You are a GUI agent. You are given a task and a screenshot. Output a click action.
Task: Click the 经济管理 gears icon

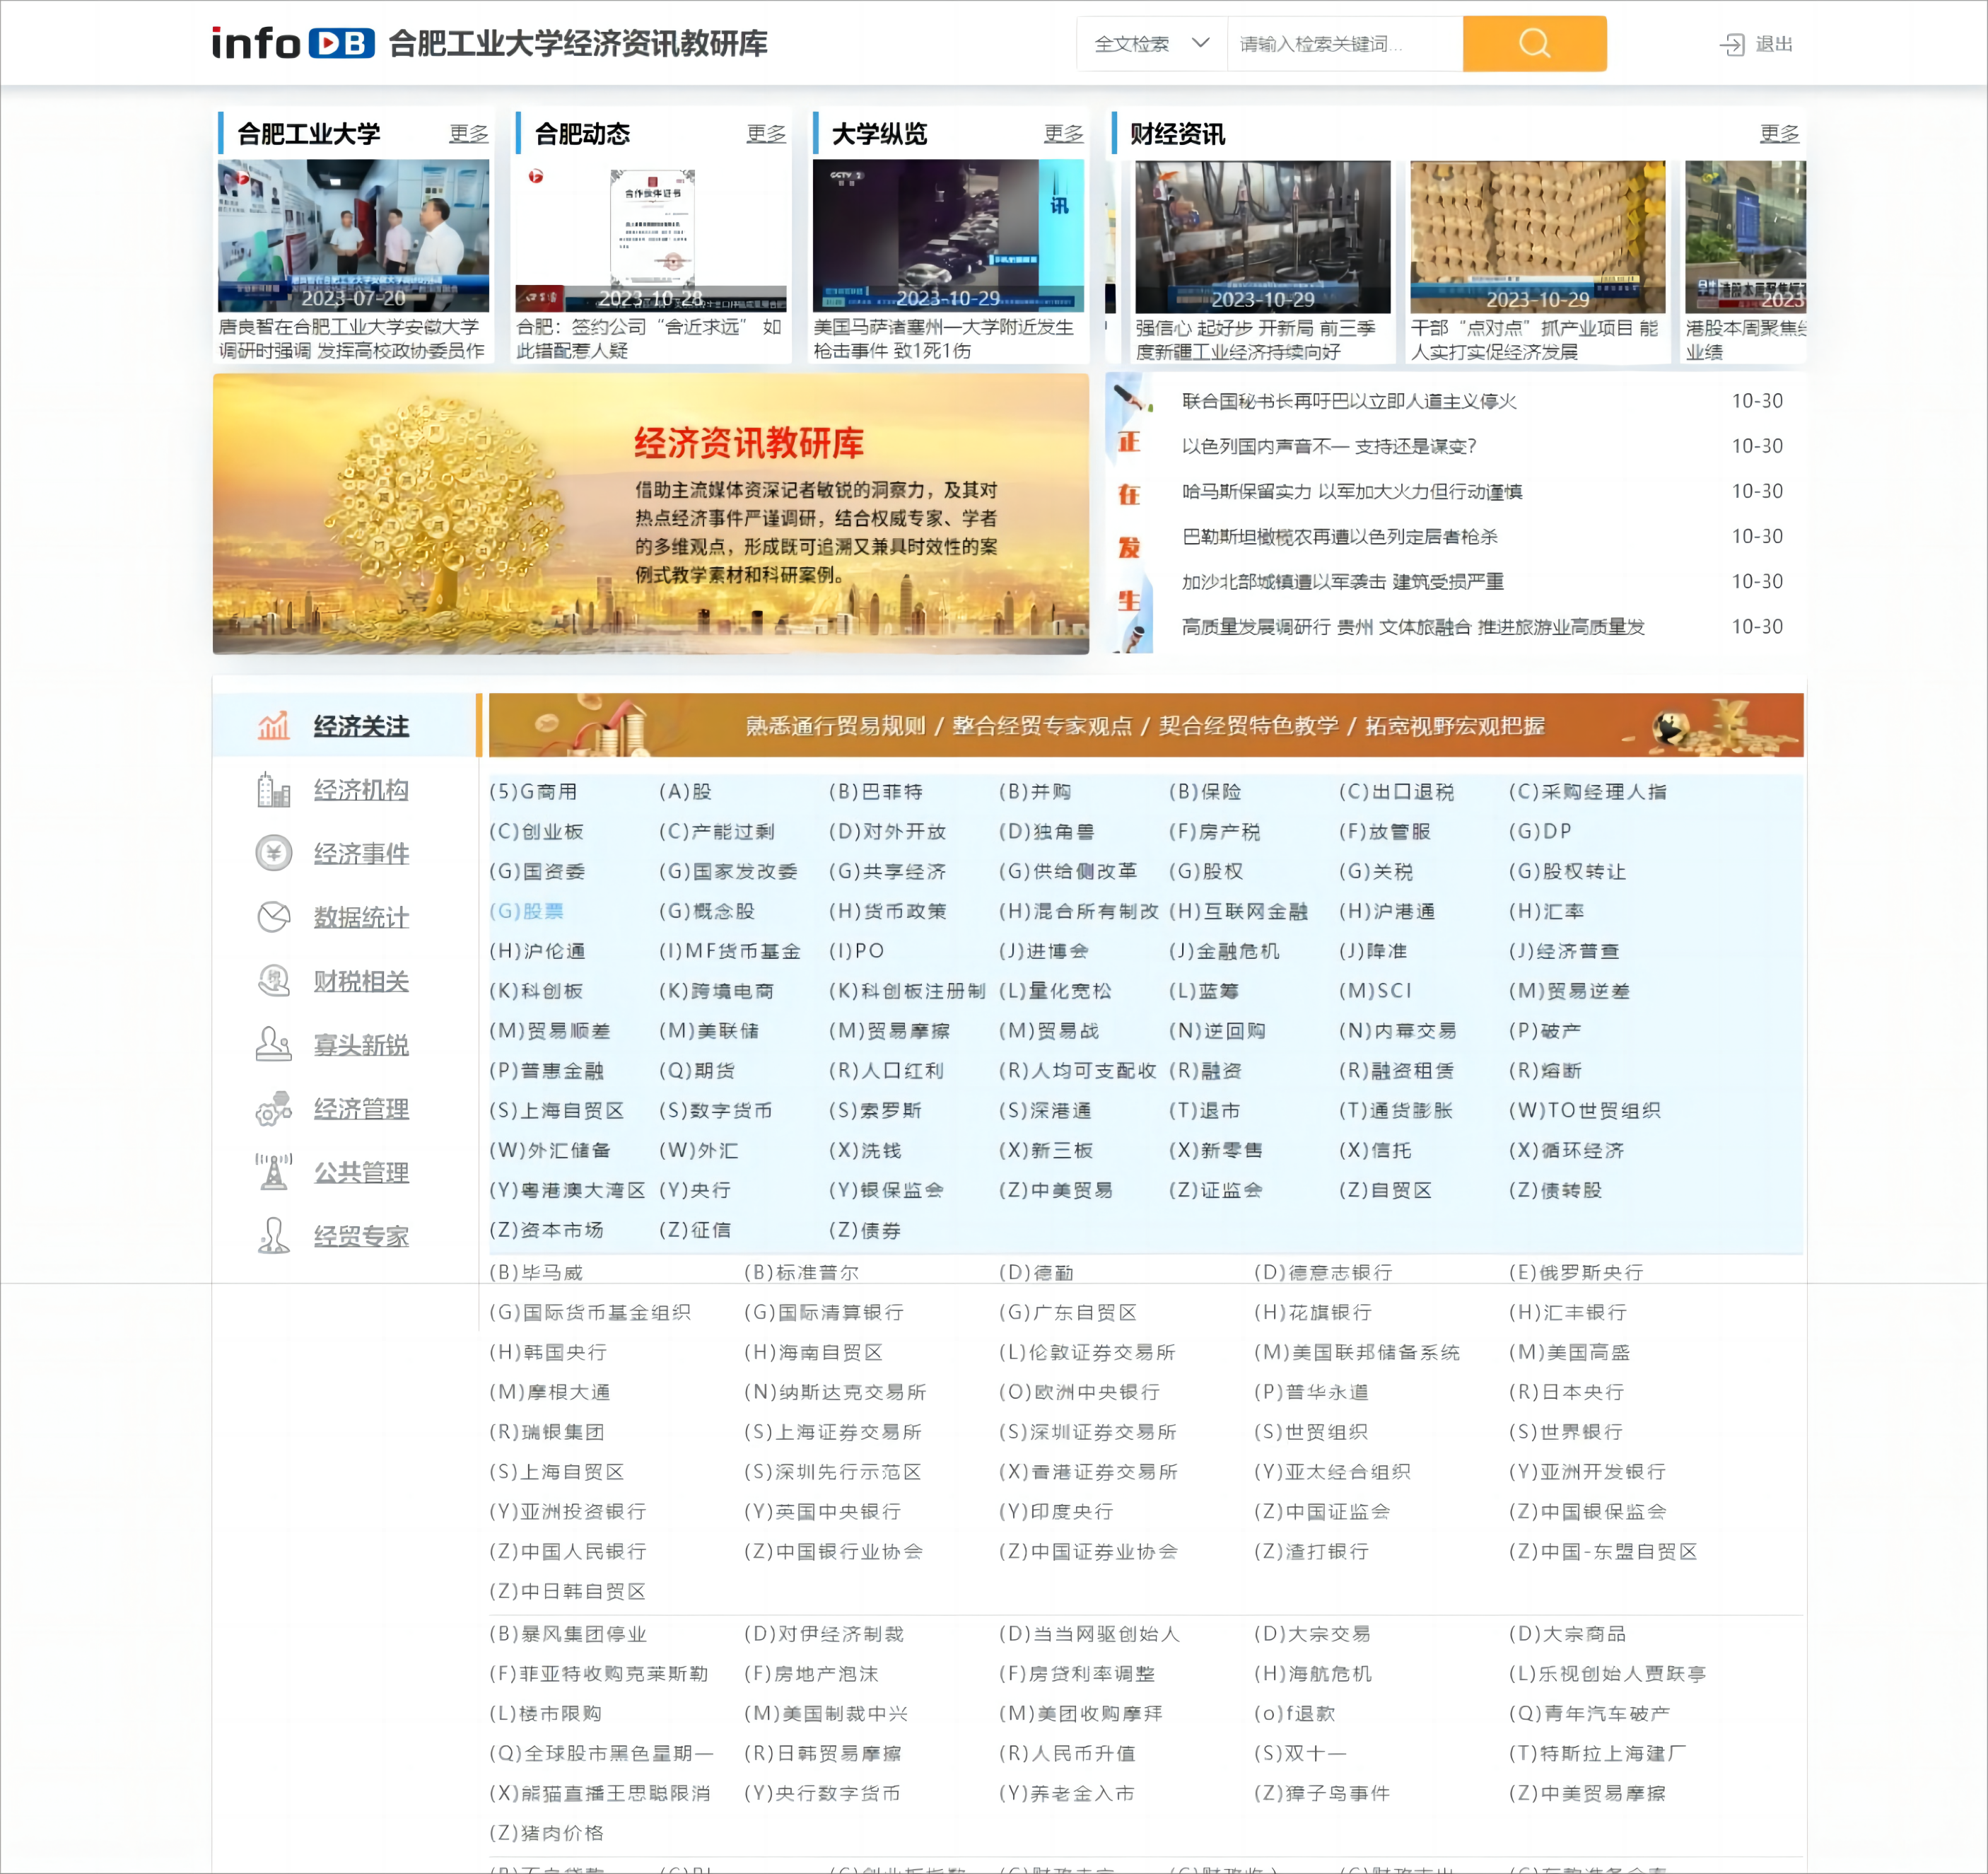pyautogui.click(x=273, y=1109)
